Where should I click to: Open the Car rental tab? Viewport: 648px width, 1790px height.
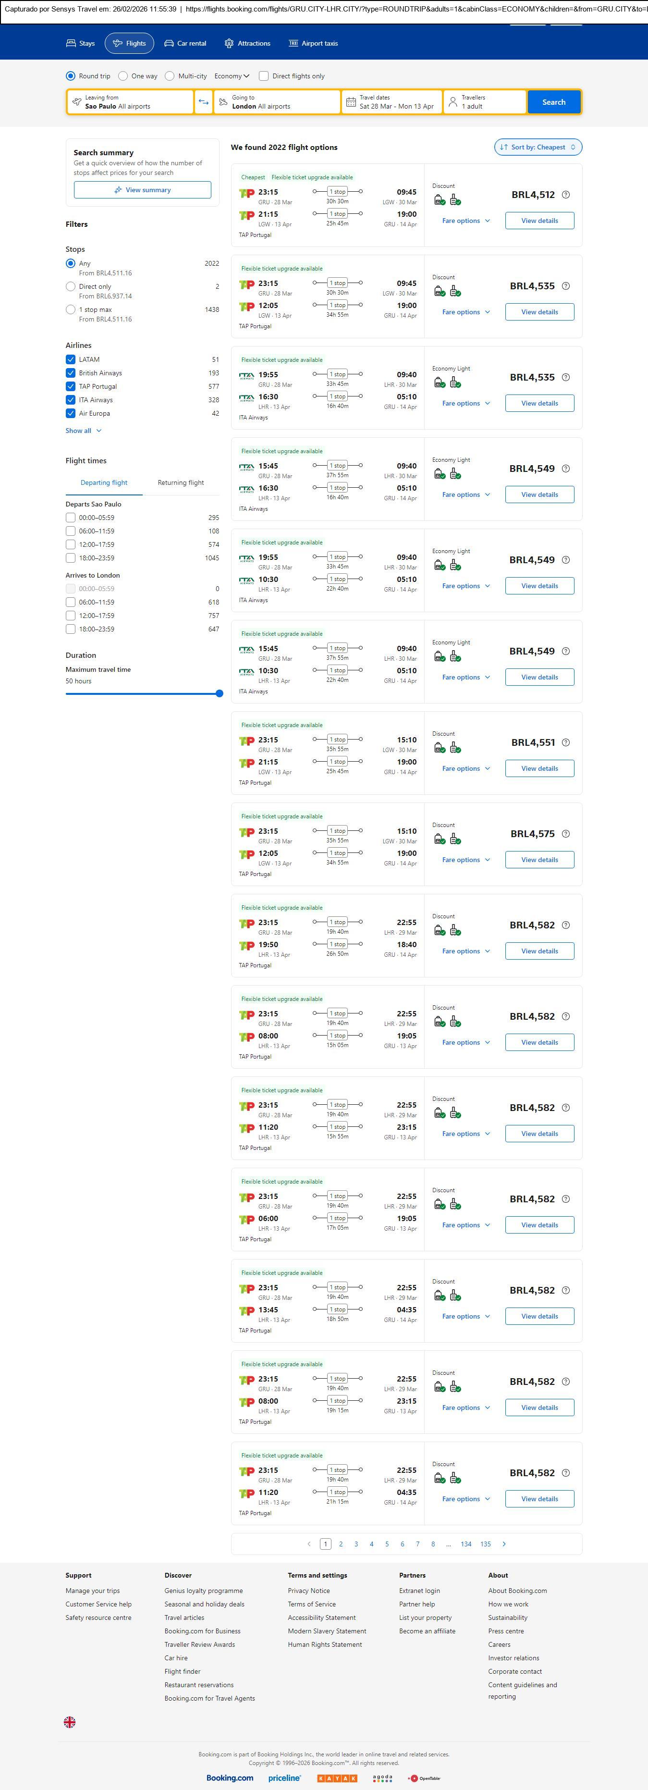coord(185,43)
